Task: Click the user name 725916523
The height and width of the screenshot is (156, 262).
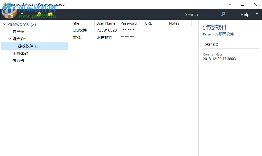Action: click(x=107, y=30)
